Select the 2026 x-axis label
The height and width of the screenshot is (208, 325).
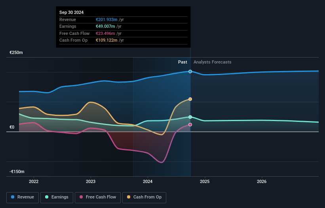tap(262, 182)
